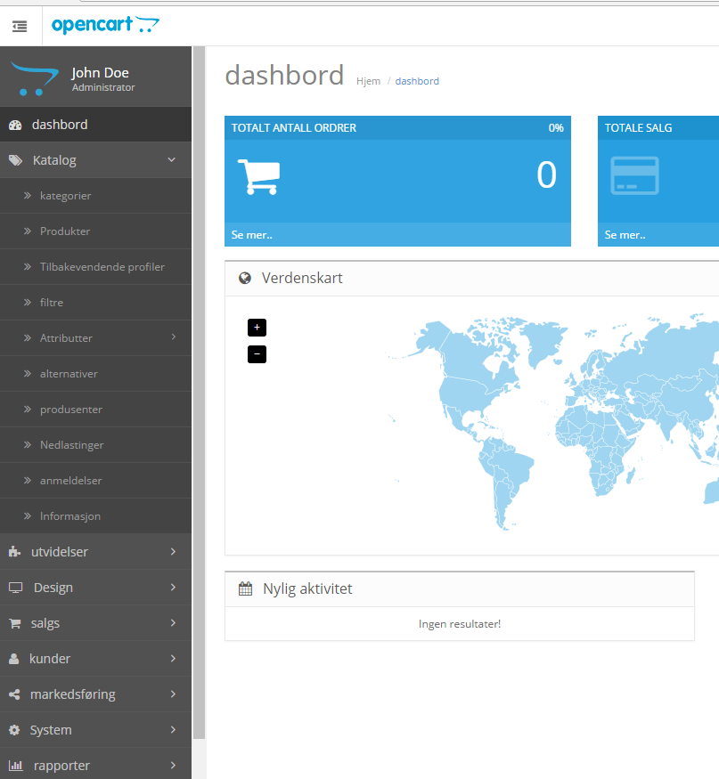Toggle the sidebar with the hamburger icon

20,26
